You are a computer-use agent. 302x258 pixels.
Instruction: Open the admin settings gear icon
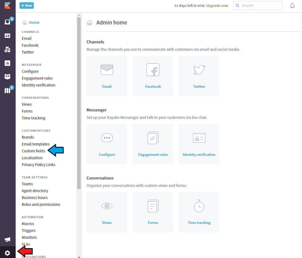7,253
